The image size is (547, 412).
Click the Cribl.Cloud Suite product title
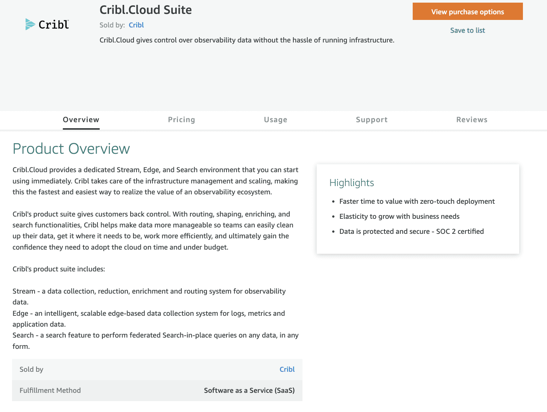click(x=146, y=10)
